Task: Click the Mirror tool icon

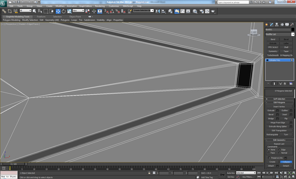Action: pos(158,11)
